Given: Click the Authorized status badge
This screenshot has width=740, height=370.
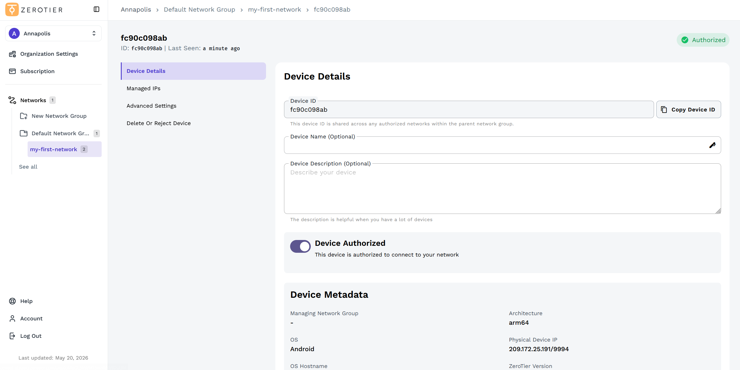Looking at the screenshot, I should [x=703, y=40].
